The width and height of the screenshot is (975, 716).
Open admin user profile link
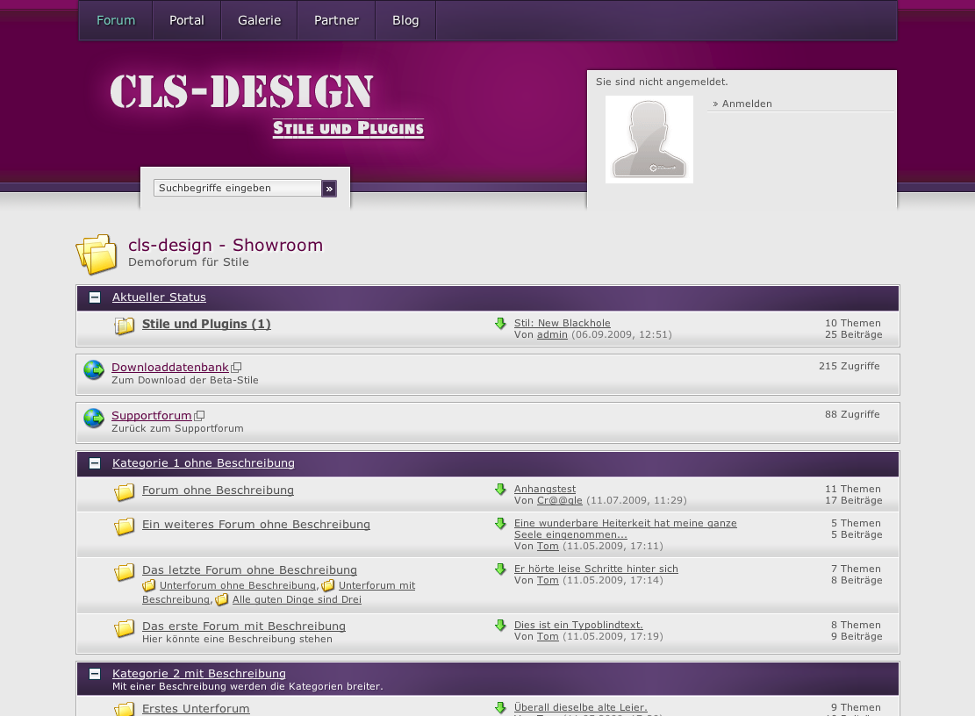(x=552, y=334)
